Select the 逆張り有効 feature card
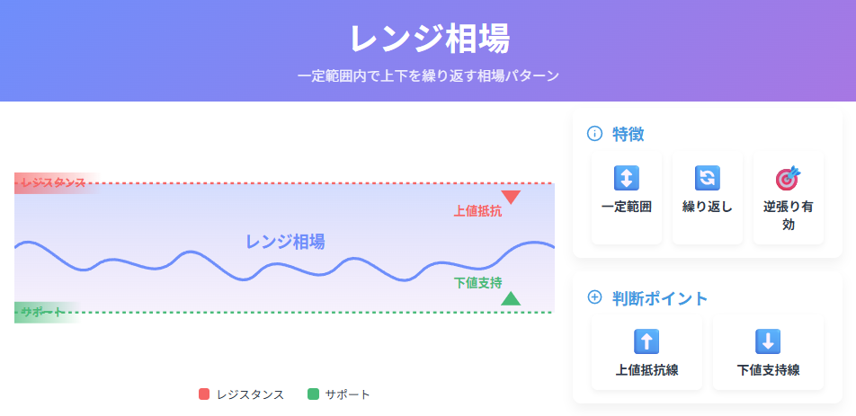The image size is (856, 416). (789, 198)
